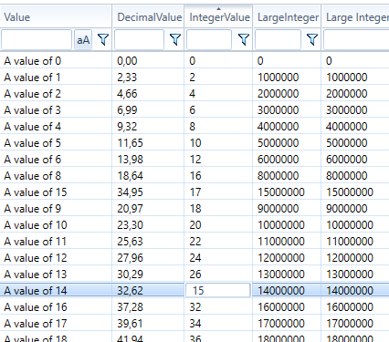Image resolution: width=389 pixels, height=342 pixels.
Task: Sort by the LargeInteger column header
Action: (x=287, y=17)
